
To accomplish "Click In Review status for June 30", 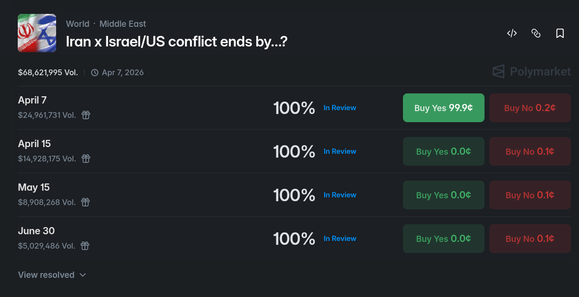I will point(340,239).
